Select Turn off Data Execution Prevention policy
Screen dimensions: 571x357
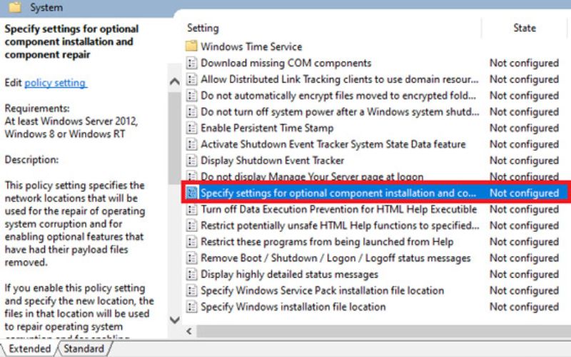[338, 209]
